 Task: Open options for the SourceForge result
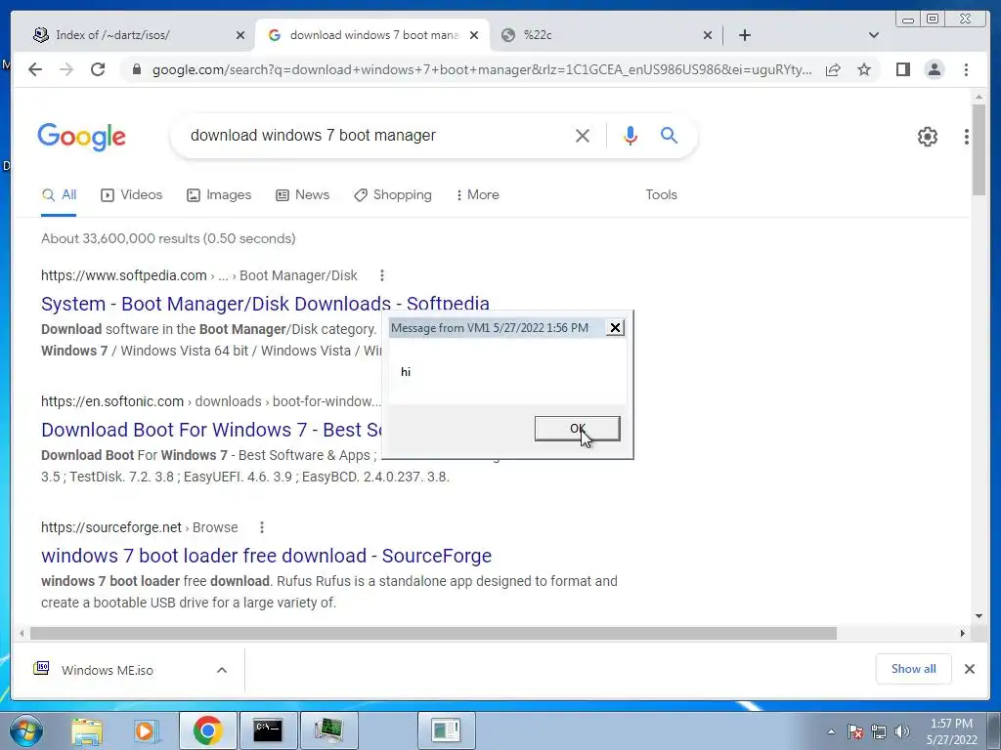pos(262,527)
